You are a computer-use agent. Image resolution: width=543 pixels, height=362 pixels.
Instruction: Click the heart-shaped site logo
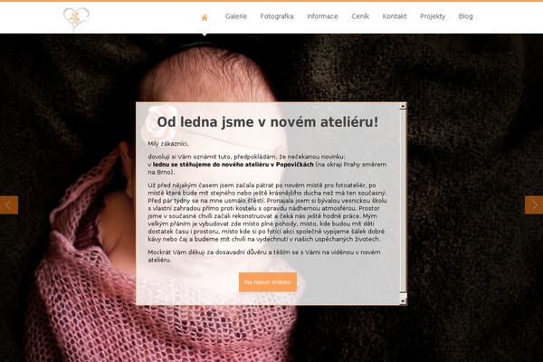(x=76, y=19)
